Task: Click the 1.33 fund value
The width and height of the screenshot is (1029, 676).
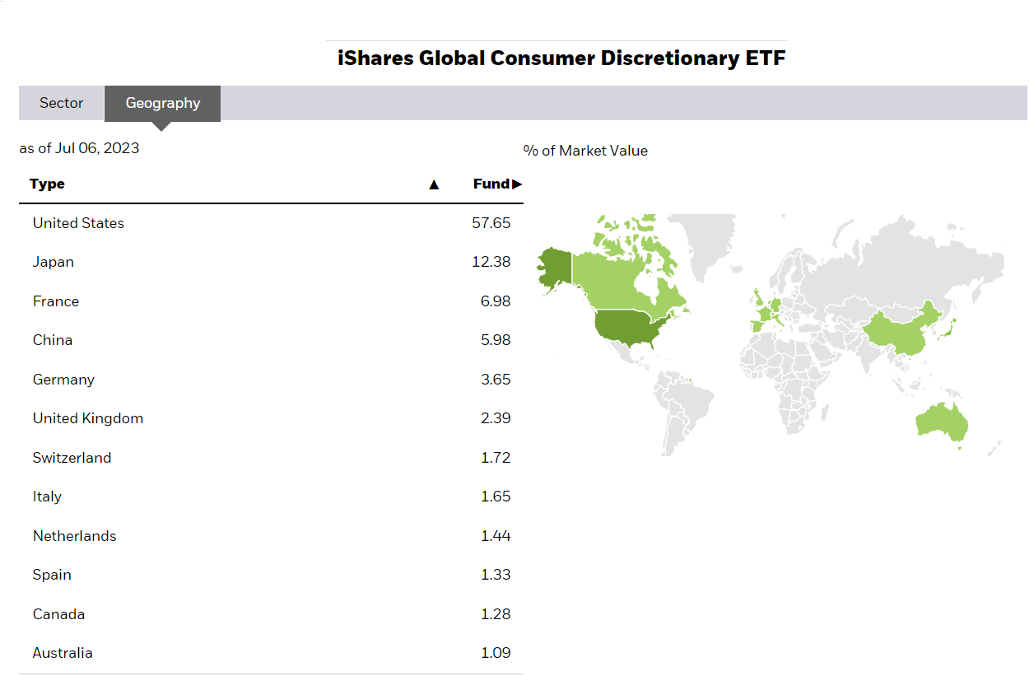Action: (496, 575)
